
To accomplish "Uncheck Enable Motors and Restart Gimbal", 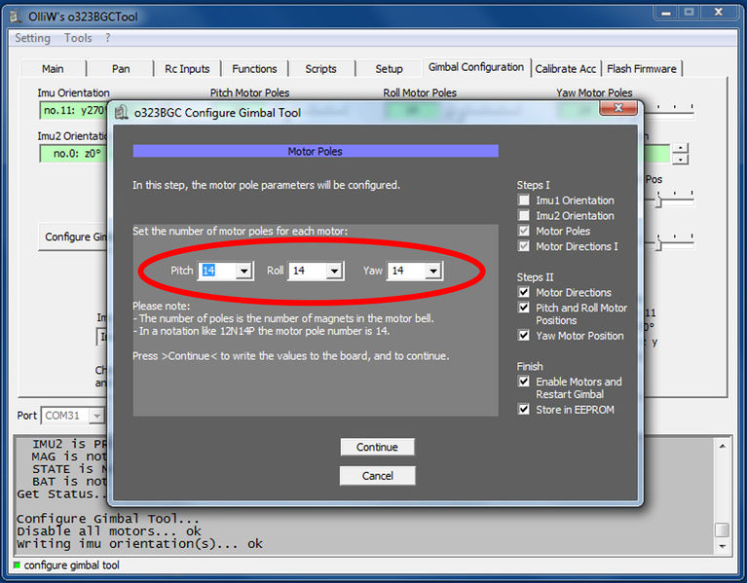I will tap(525, 382).
